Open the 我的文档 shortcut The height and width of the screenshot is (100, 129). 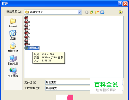coord(13,47)
